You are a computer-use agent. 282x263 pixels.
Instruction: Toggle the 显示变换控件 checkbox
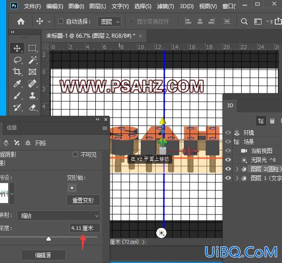click(132, 21)
